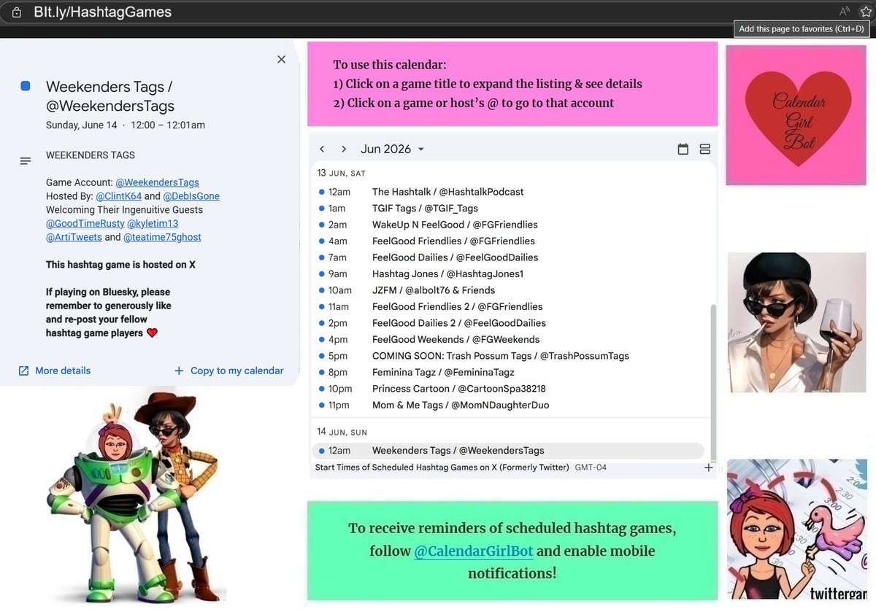Viewport: 876px width, 609px height.
Task: Add this page to favorites star icon
Action: [866, 11]
